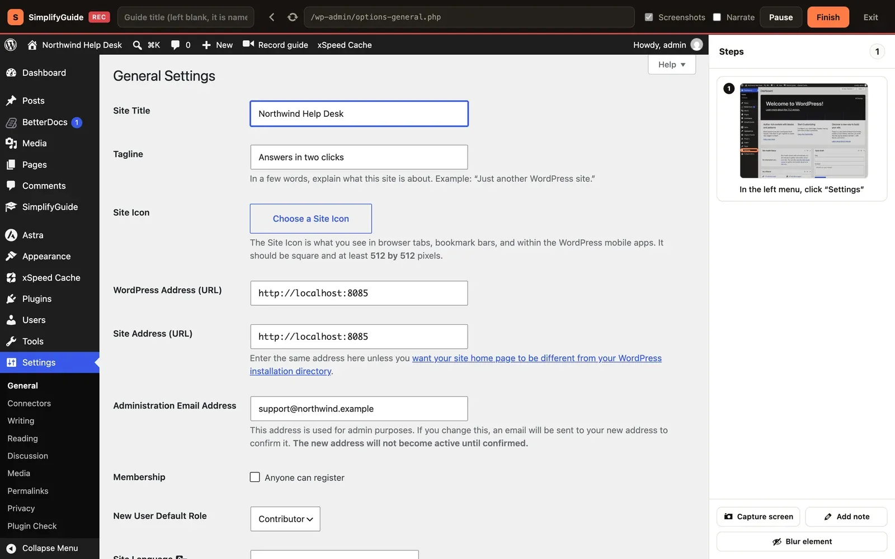Click the comments bubble icon in admin bar
Viewport: 895px width, 559px height.
[175, 45]
